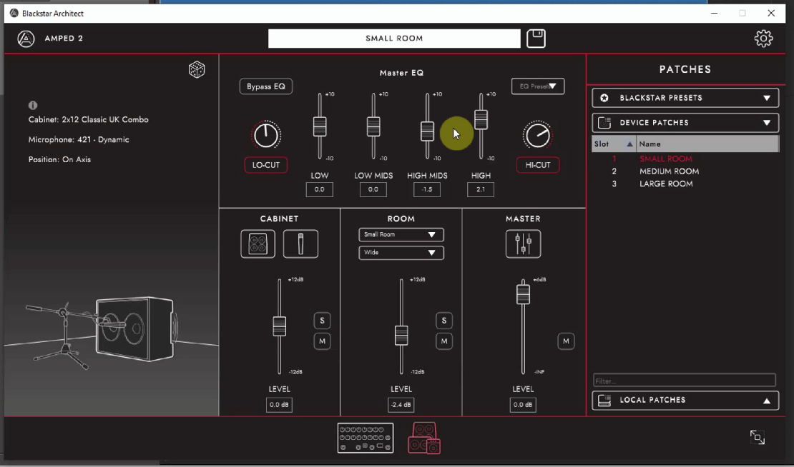Switch to the amp panel view icon
The height and width of the screenshot is (467, 794).
point(365,438)
